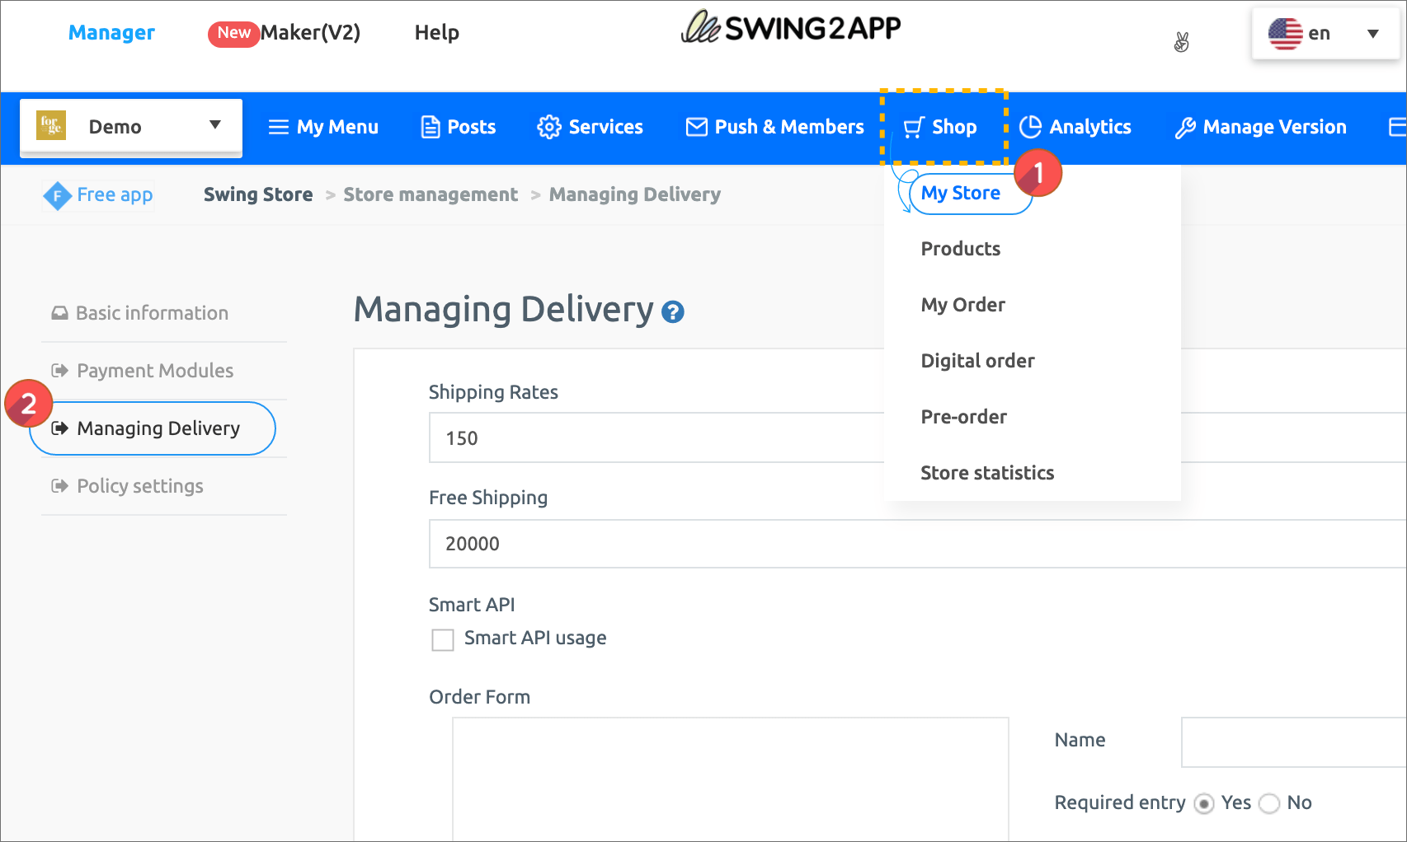Click the help question mark beside Managing Delivery
Viewport: 1407px width, 842px height.
[673, 312]
